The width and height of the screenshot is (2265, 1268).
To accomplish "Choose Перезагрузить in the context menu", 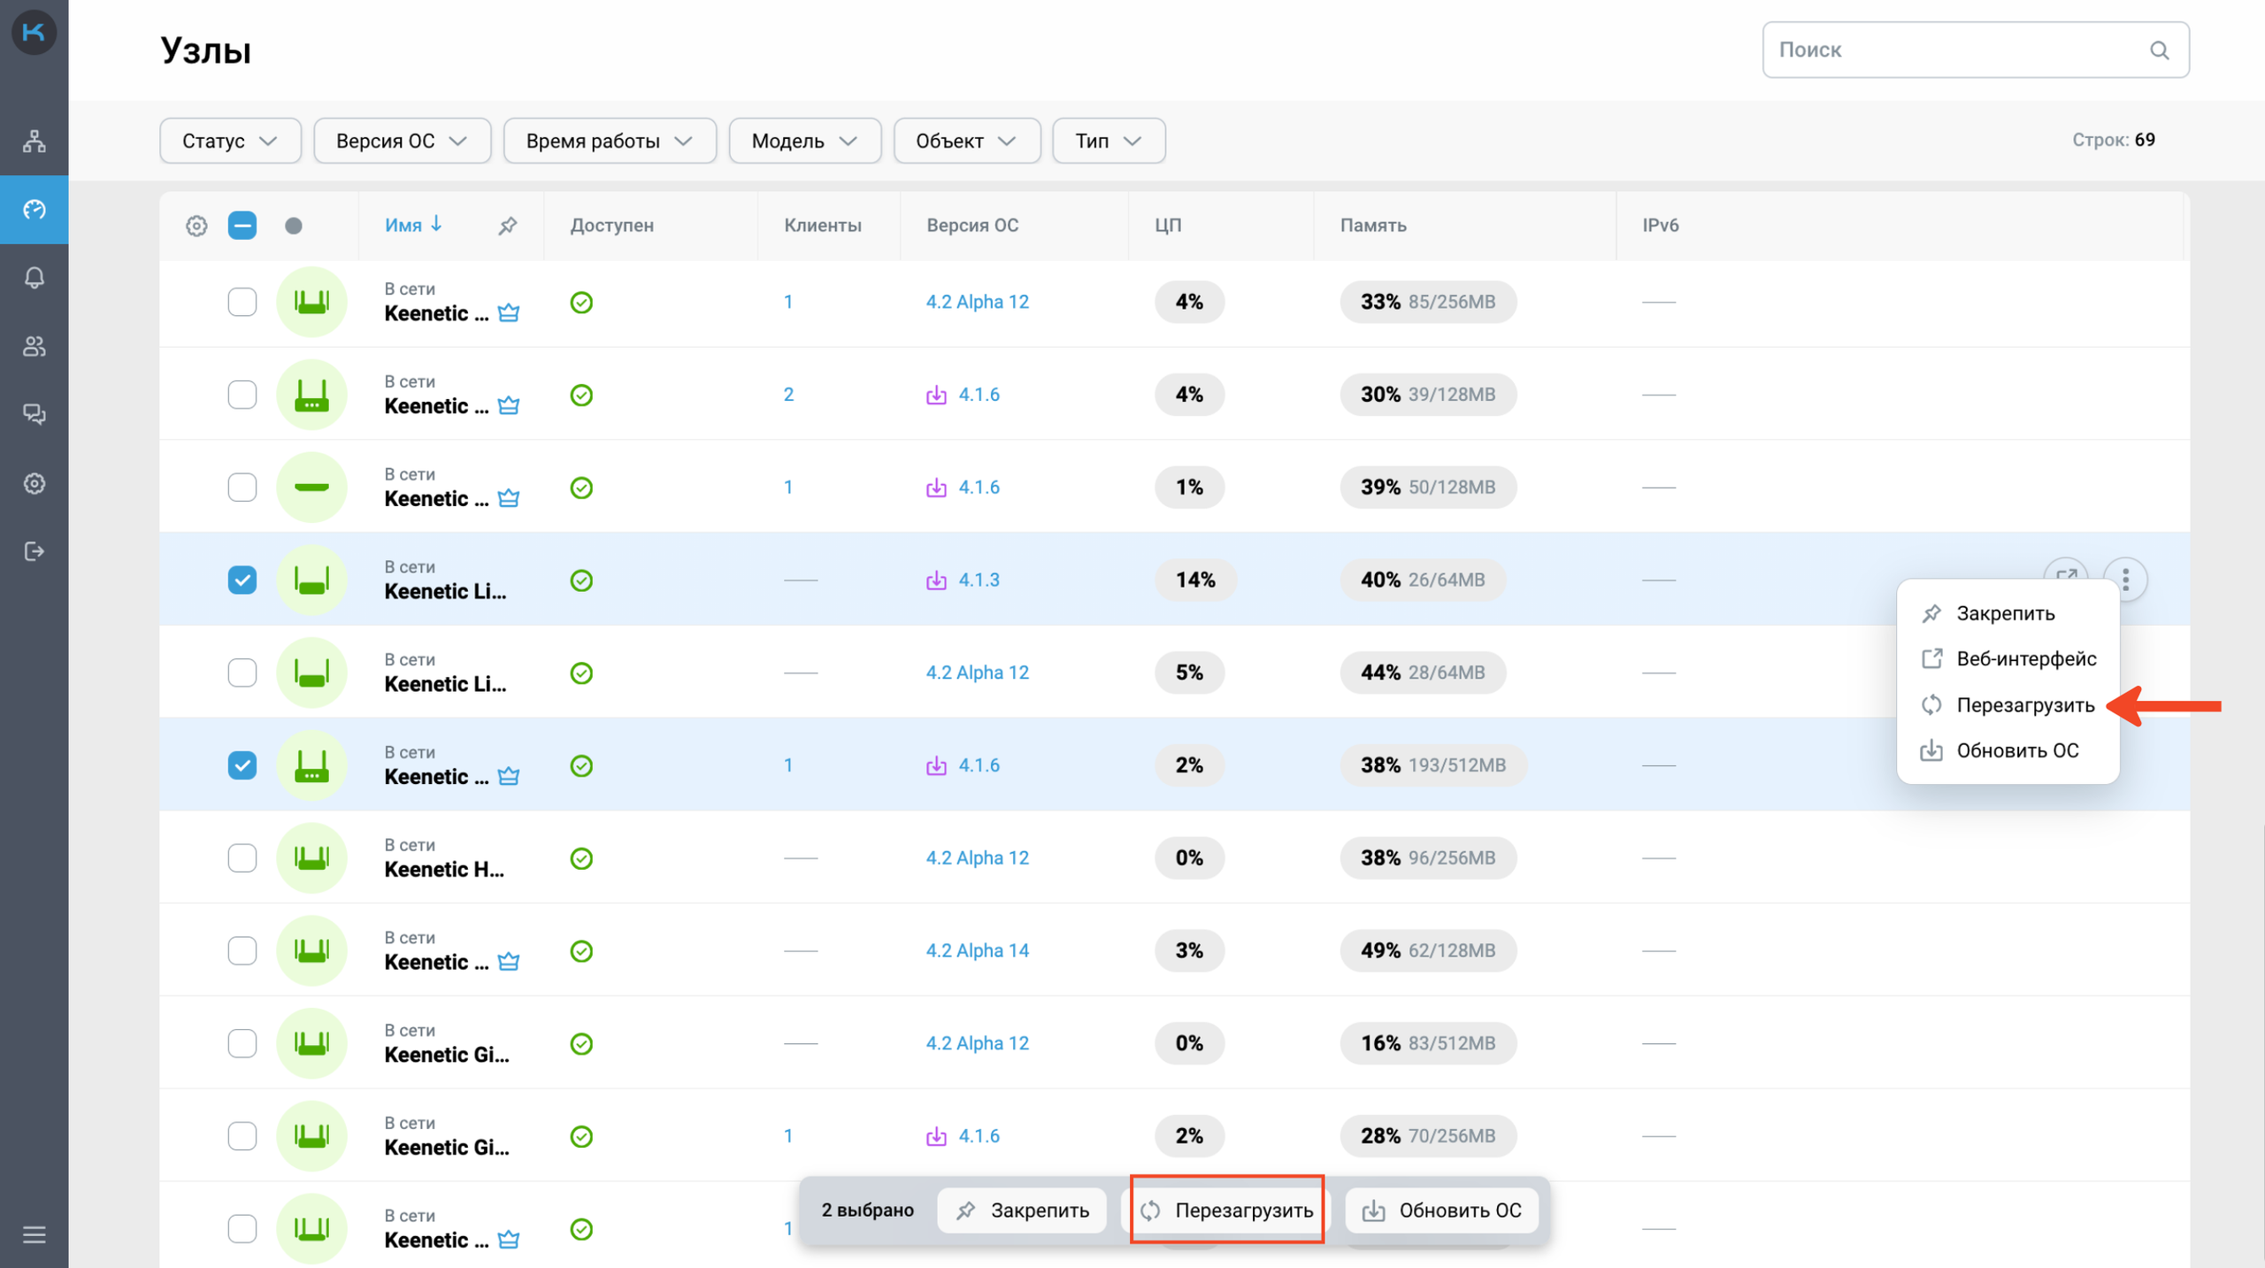I will (x=2024, y=705).
